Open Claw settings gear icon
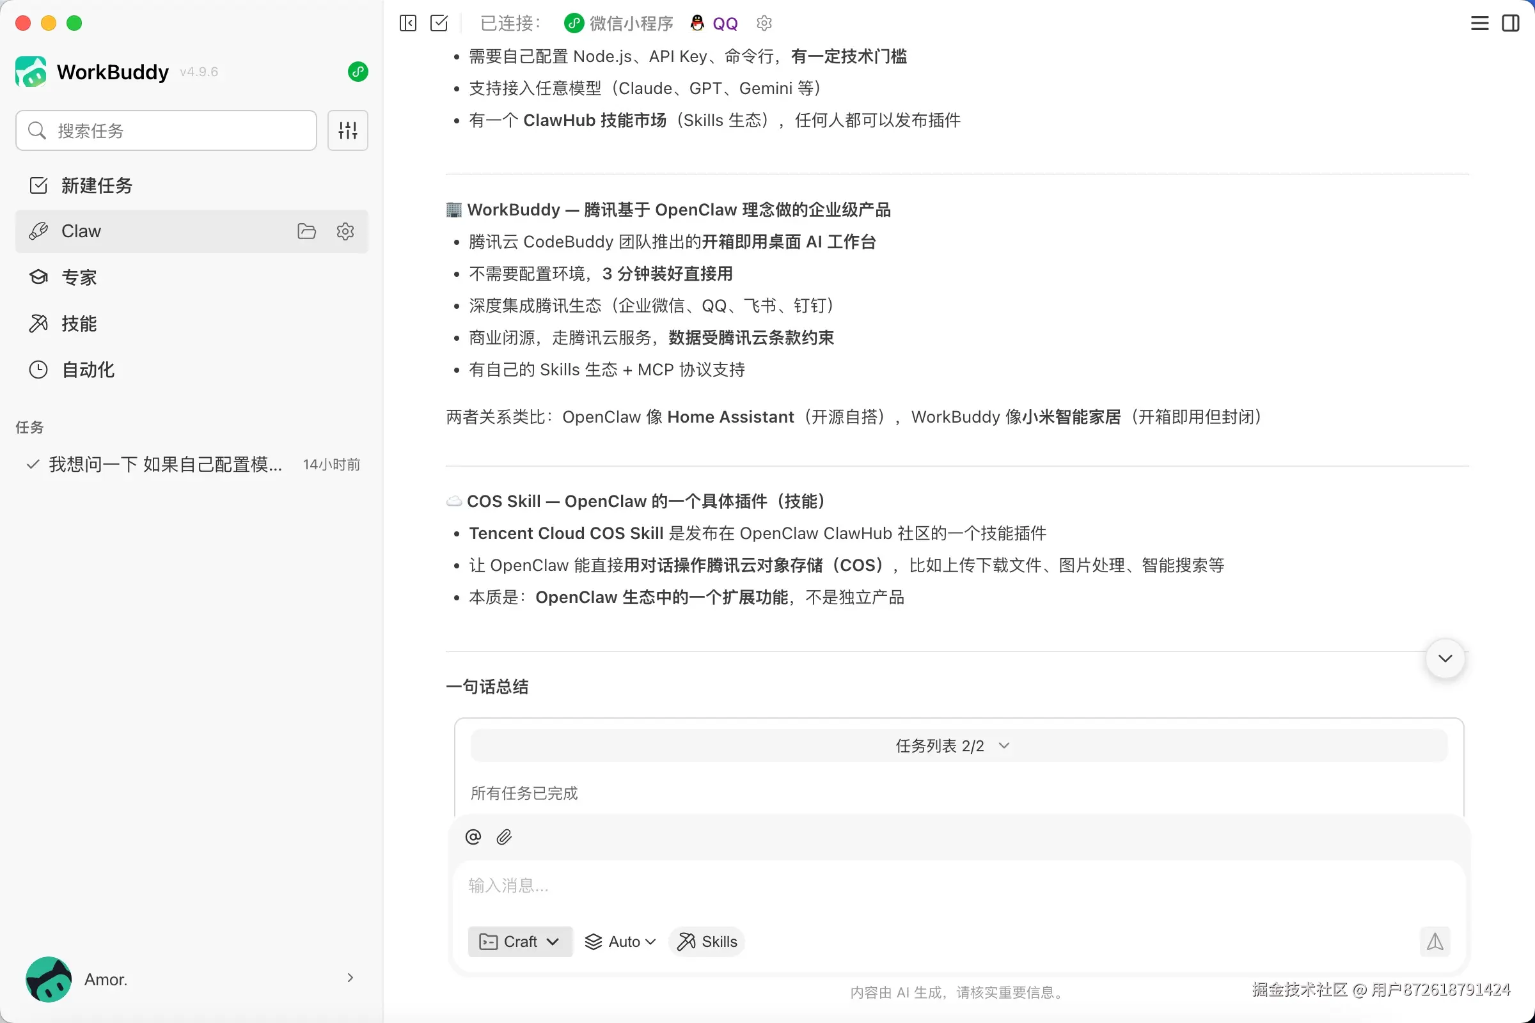 (345, 231)
